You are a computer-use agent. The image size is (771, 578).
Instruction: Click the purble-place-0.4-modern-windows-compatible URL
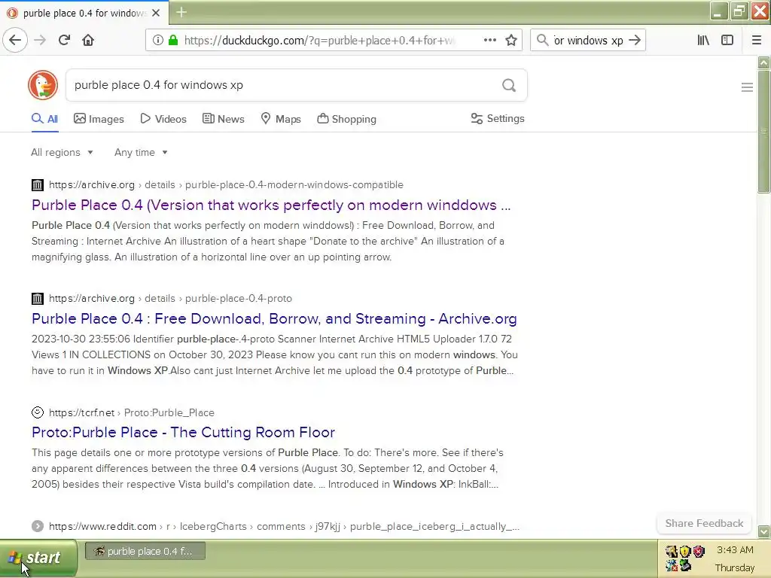(226, 185)
